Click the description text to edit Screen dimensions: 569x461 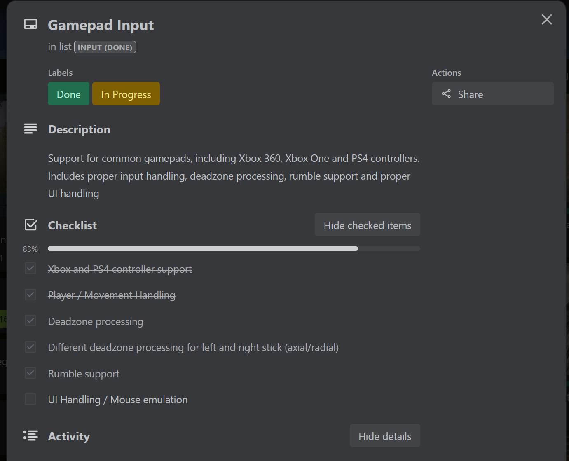233,176
